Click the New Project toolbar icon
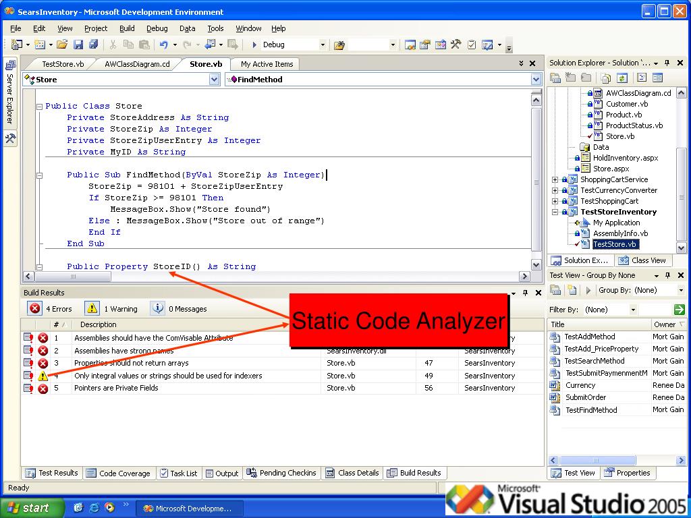691x518 pixels. [17, 45]
